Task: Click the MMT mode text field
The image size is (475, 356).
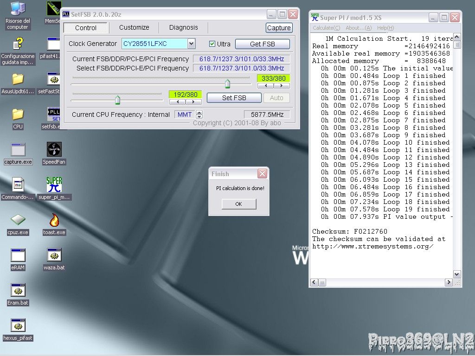Action: coord(185,114)
